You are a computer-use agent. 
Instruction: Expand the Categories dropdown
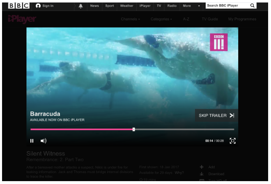[x=161, y=19]
